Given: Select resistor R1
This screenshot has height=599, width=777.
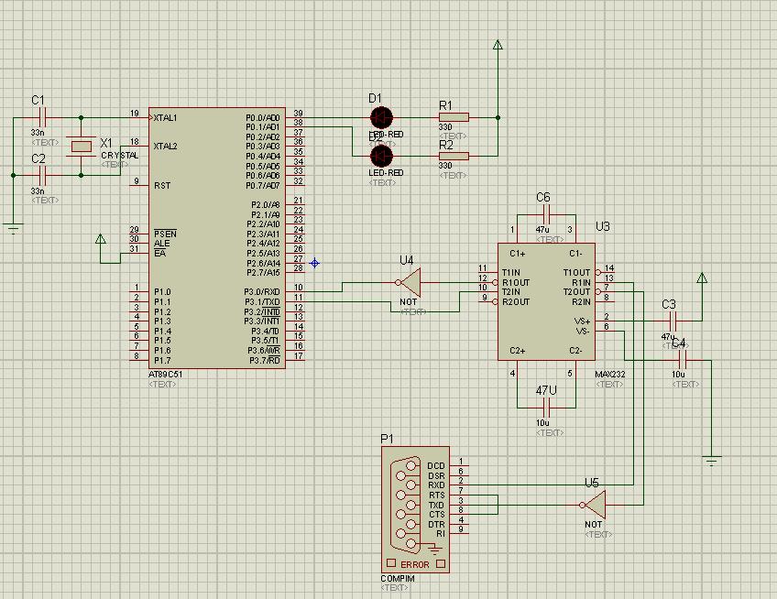Looking at the screenshot, I should pos(453,117).
